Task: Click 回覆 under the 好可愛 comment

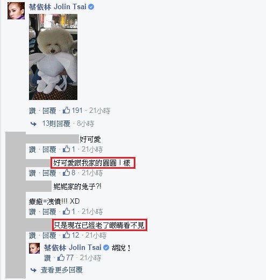Action: [x=49, y=149]
